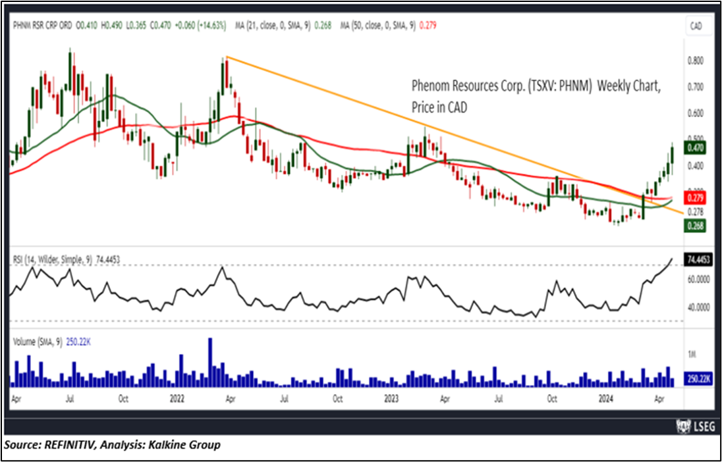Click the 0.600 price axis label
This screenshot has width=722, height=462.
695,113
